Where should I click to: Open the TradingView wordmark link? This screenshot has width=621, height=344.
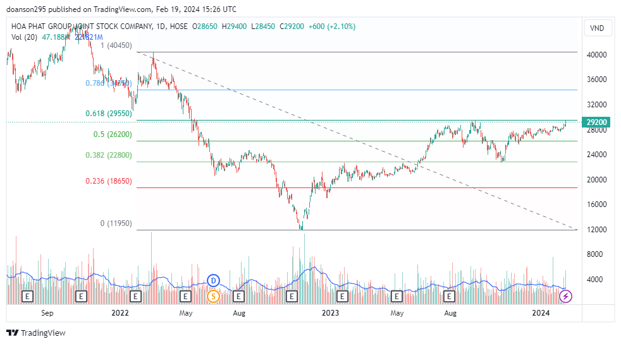[43, 333]
